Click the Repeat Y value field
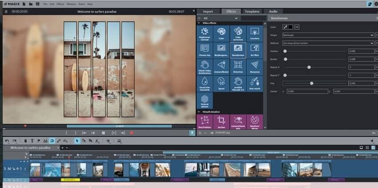This screenshot has height=188, width=378. pos(362,75)
